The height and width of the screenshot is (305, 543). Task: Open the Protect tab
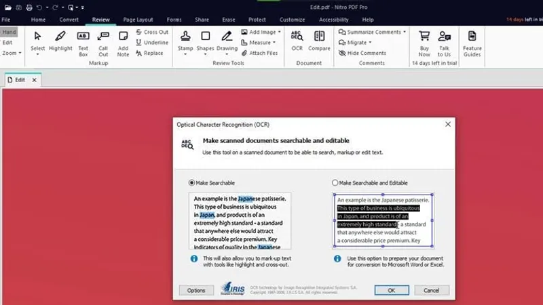point(257,20)
